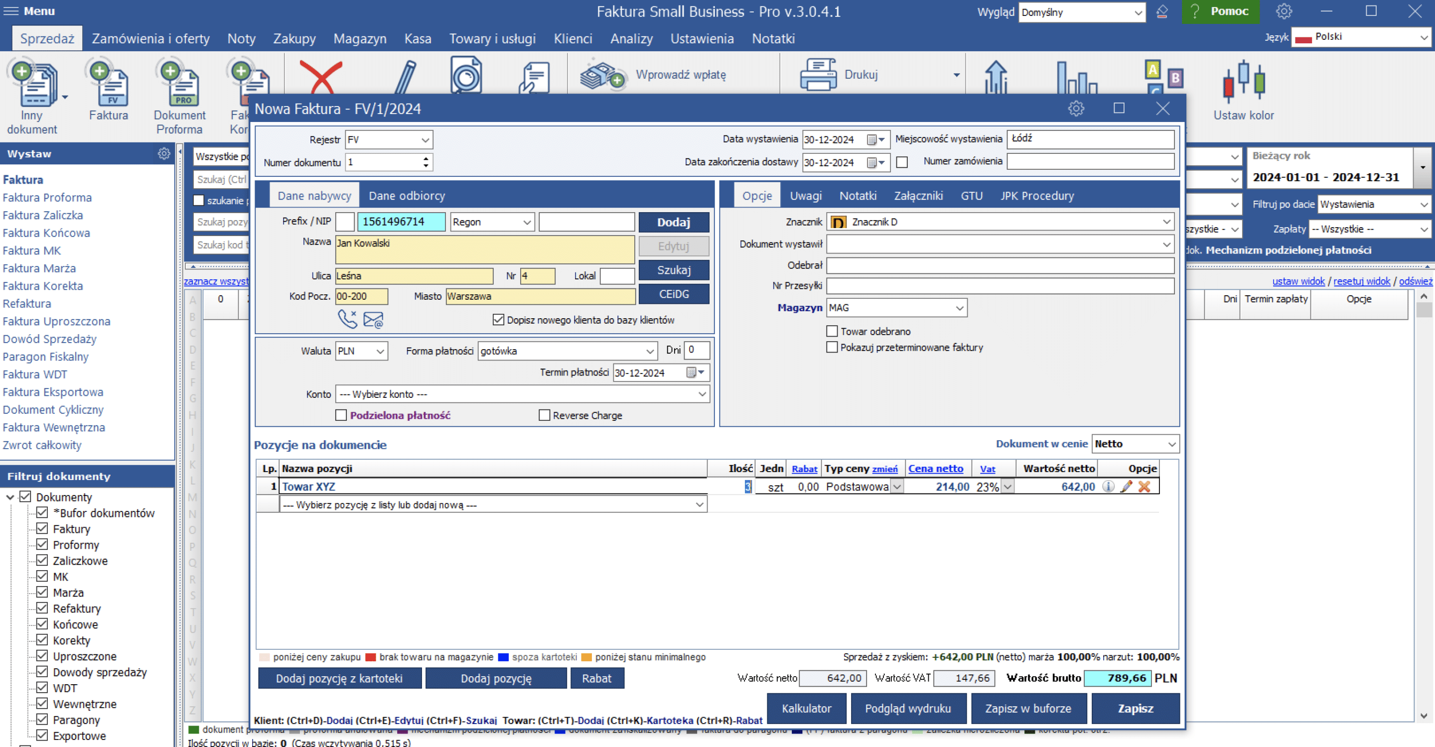Image resolution: width=1435 pixels, height=747 pixels.
Task: Click the pencil edit toolbar icon
Action: coord(406,77)
